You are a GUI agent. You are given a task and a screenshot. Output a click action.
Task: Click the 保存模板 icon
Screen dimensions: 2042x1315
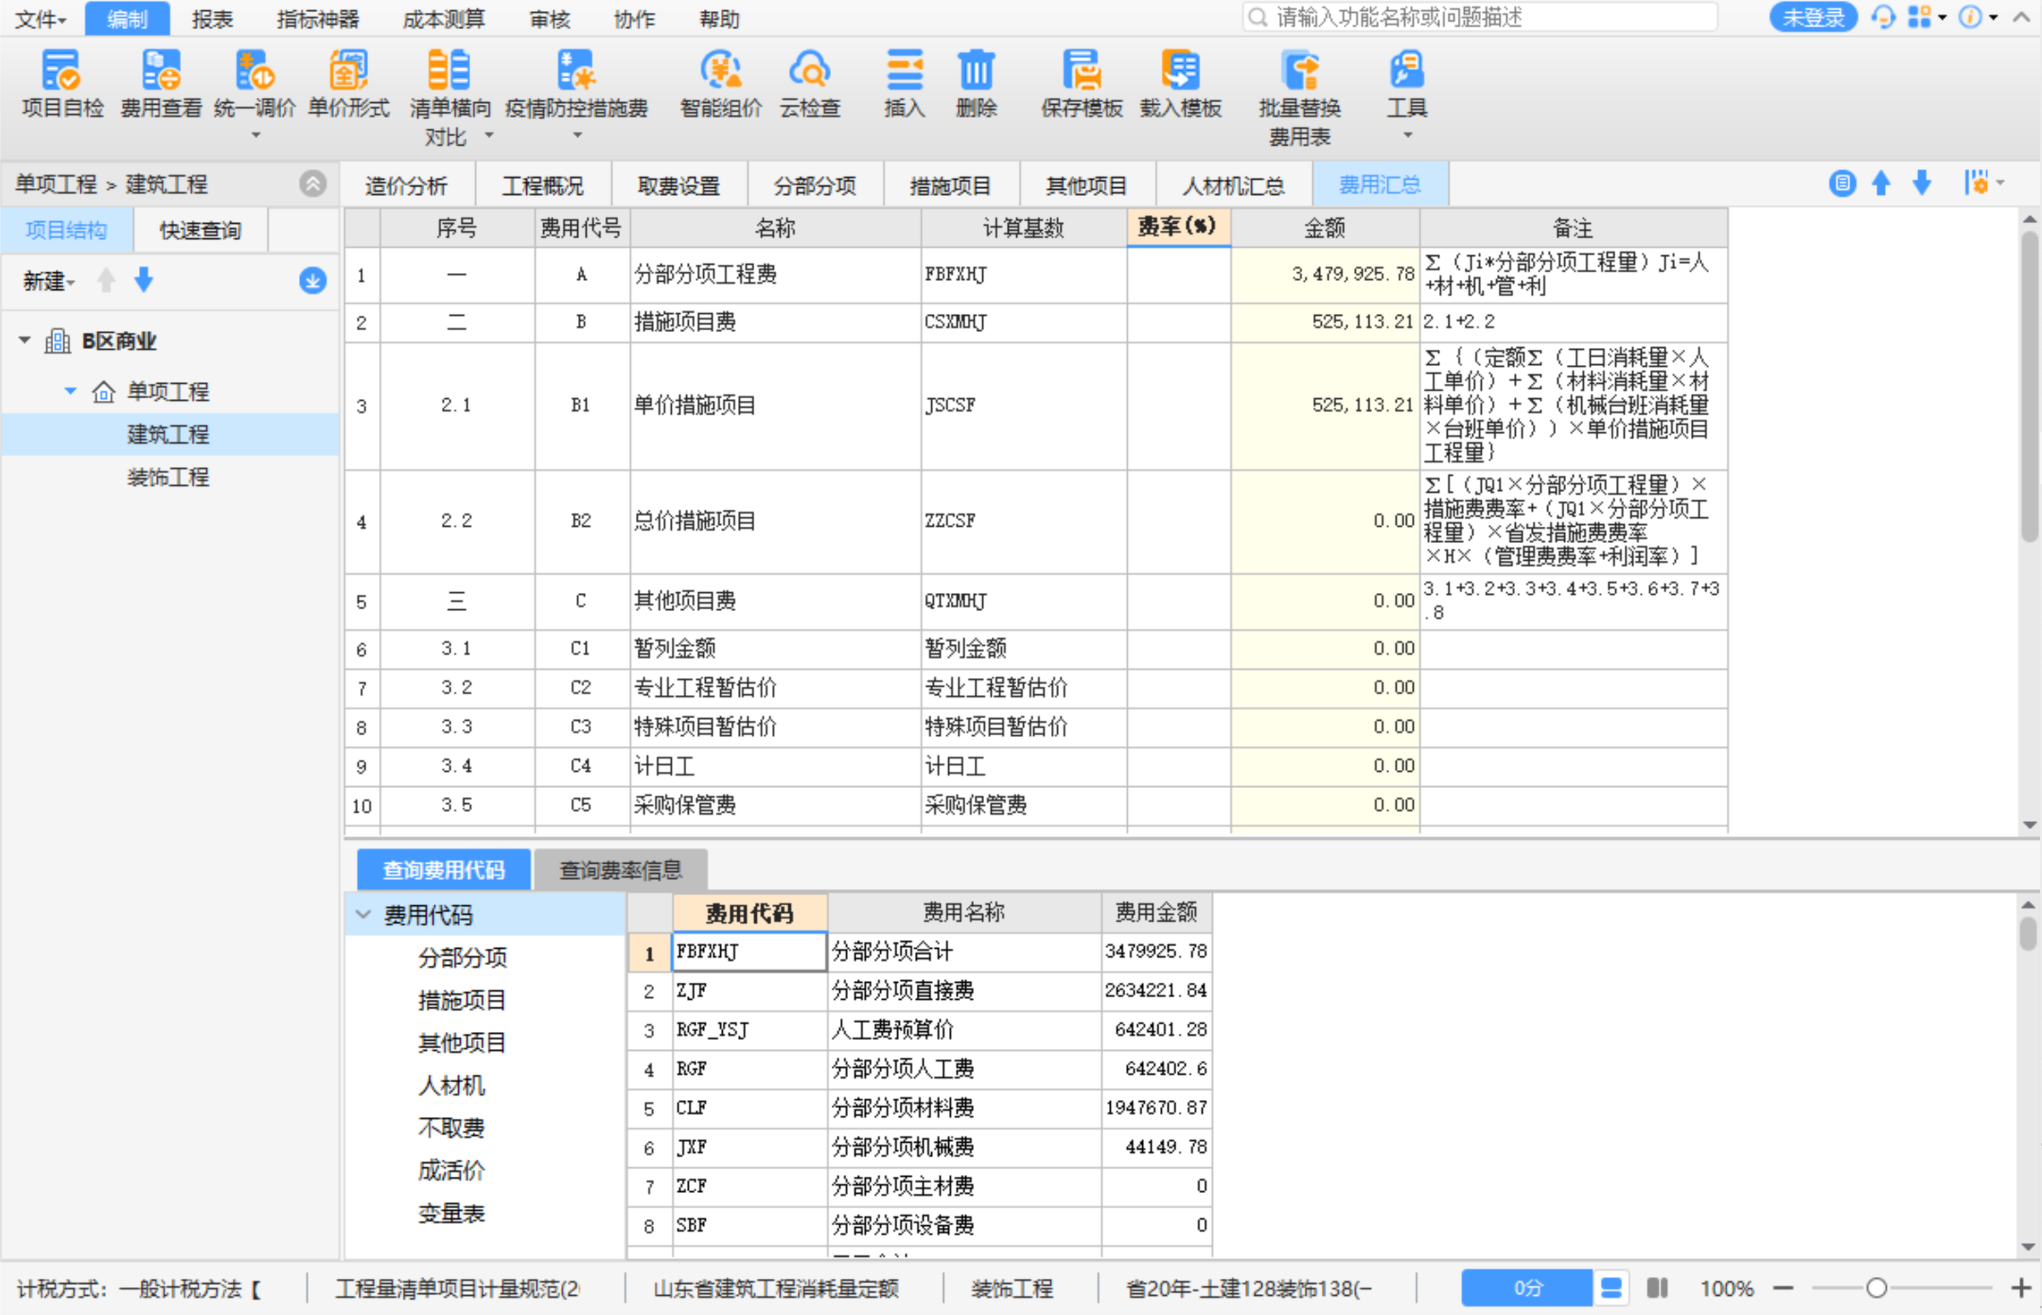[1081, 71]
